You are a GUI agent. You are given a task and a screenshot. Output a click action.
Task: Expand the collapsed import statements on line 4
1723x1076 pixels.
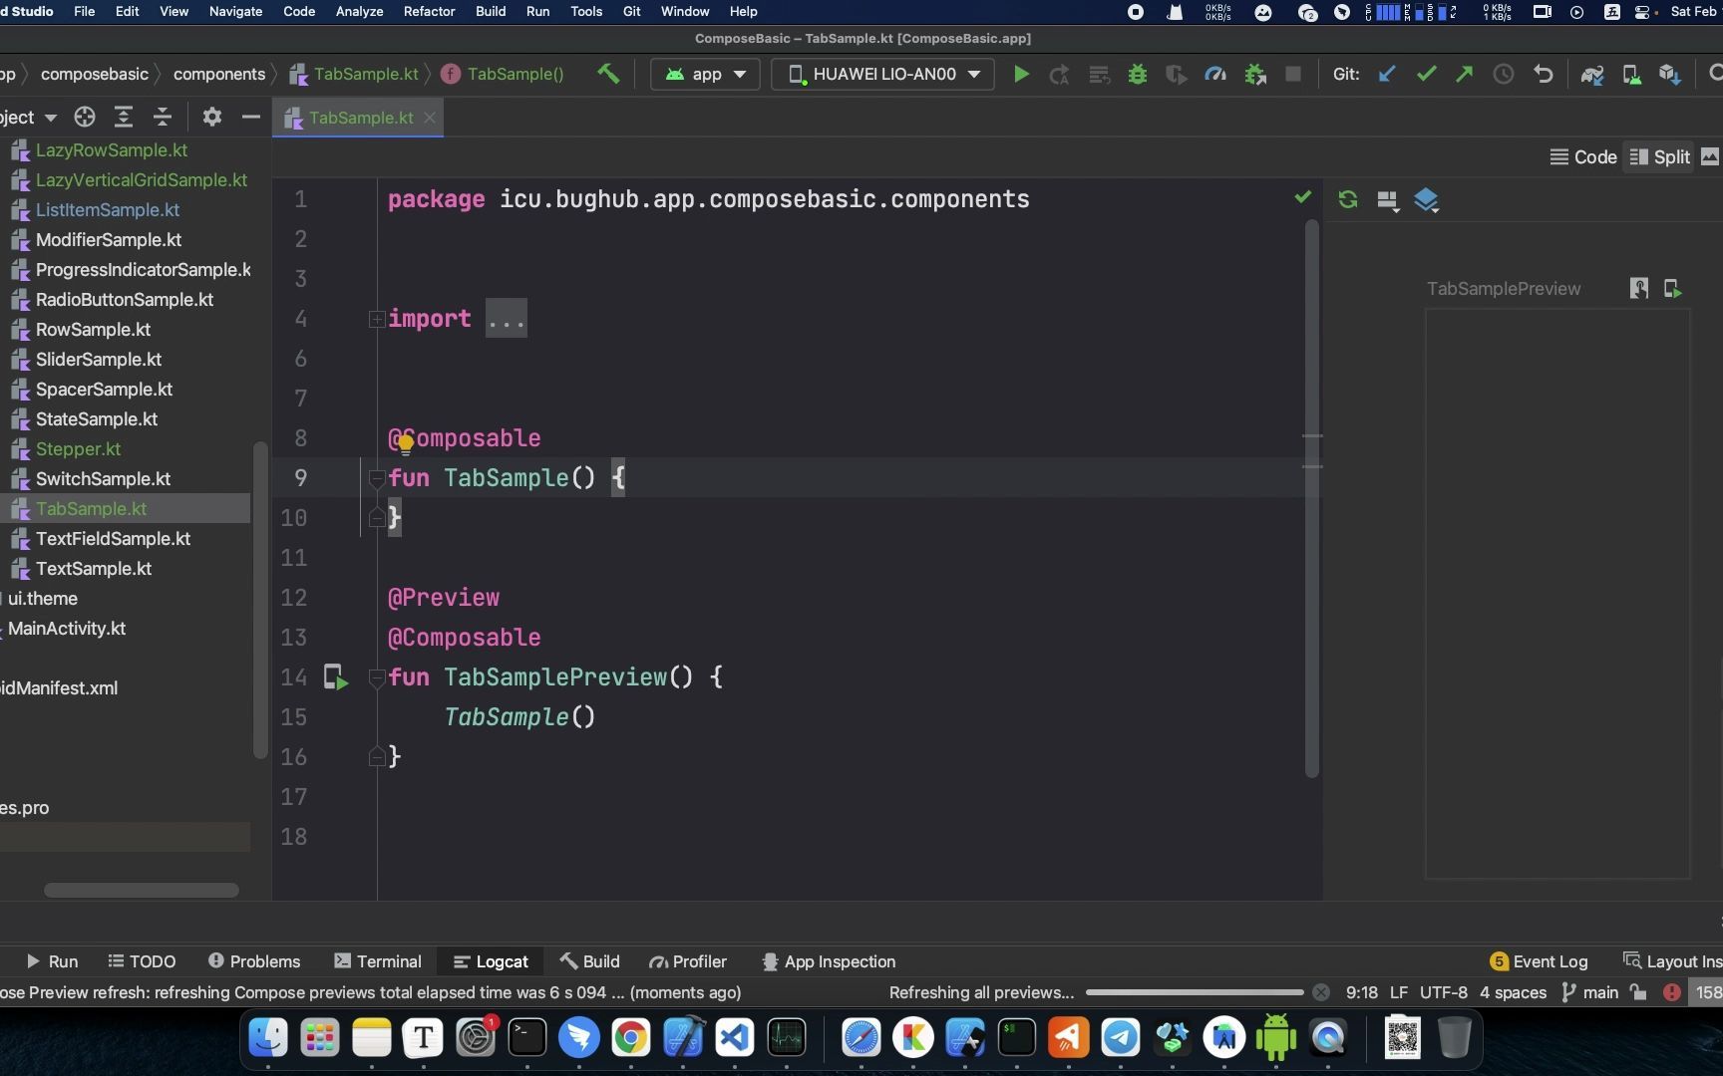coord(377,319)
